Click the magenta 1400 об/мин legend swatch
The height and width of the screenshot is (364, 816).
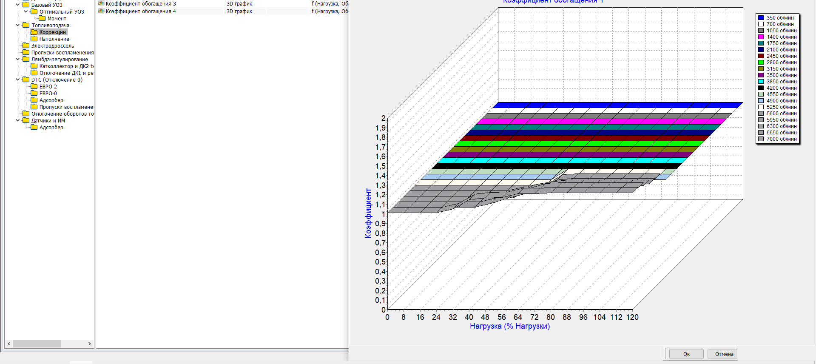pos(761,37)
